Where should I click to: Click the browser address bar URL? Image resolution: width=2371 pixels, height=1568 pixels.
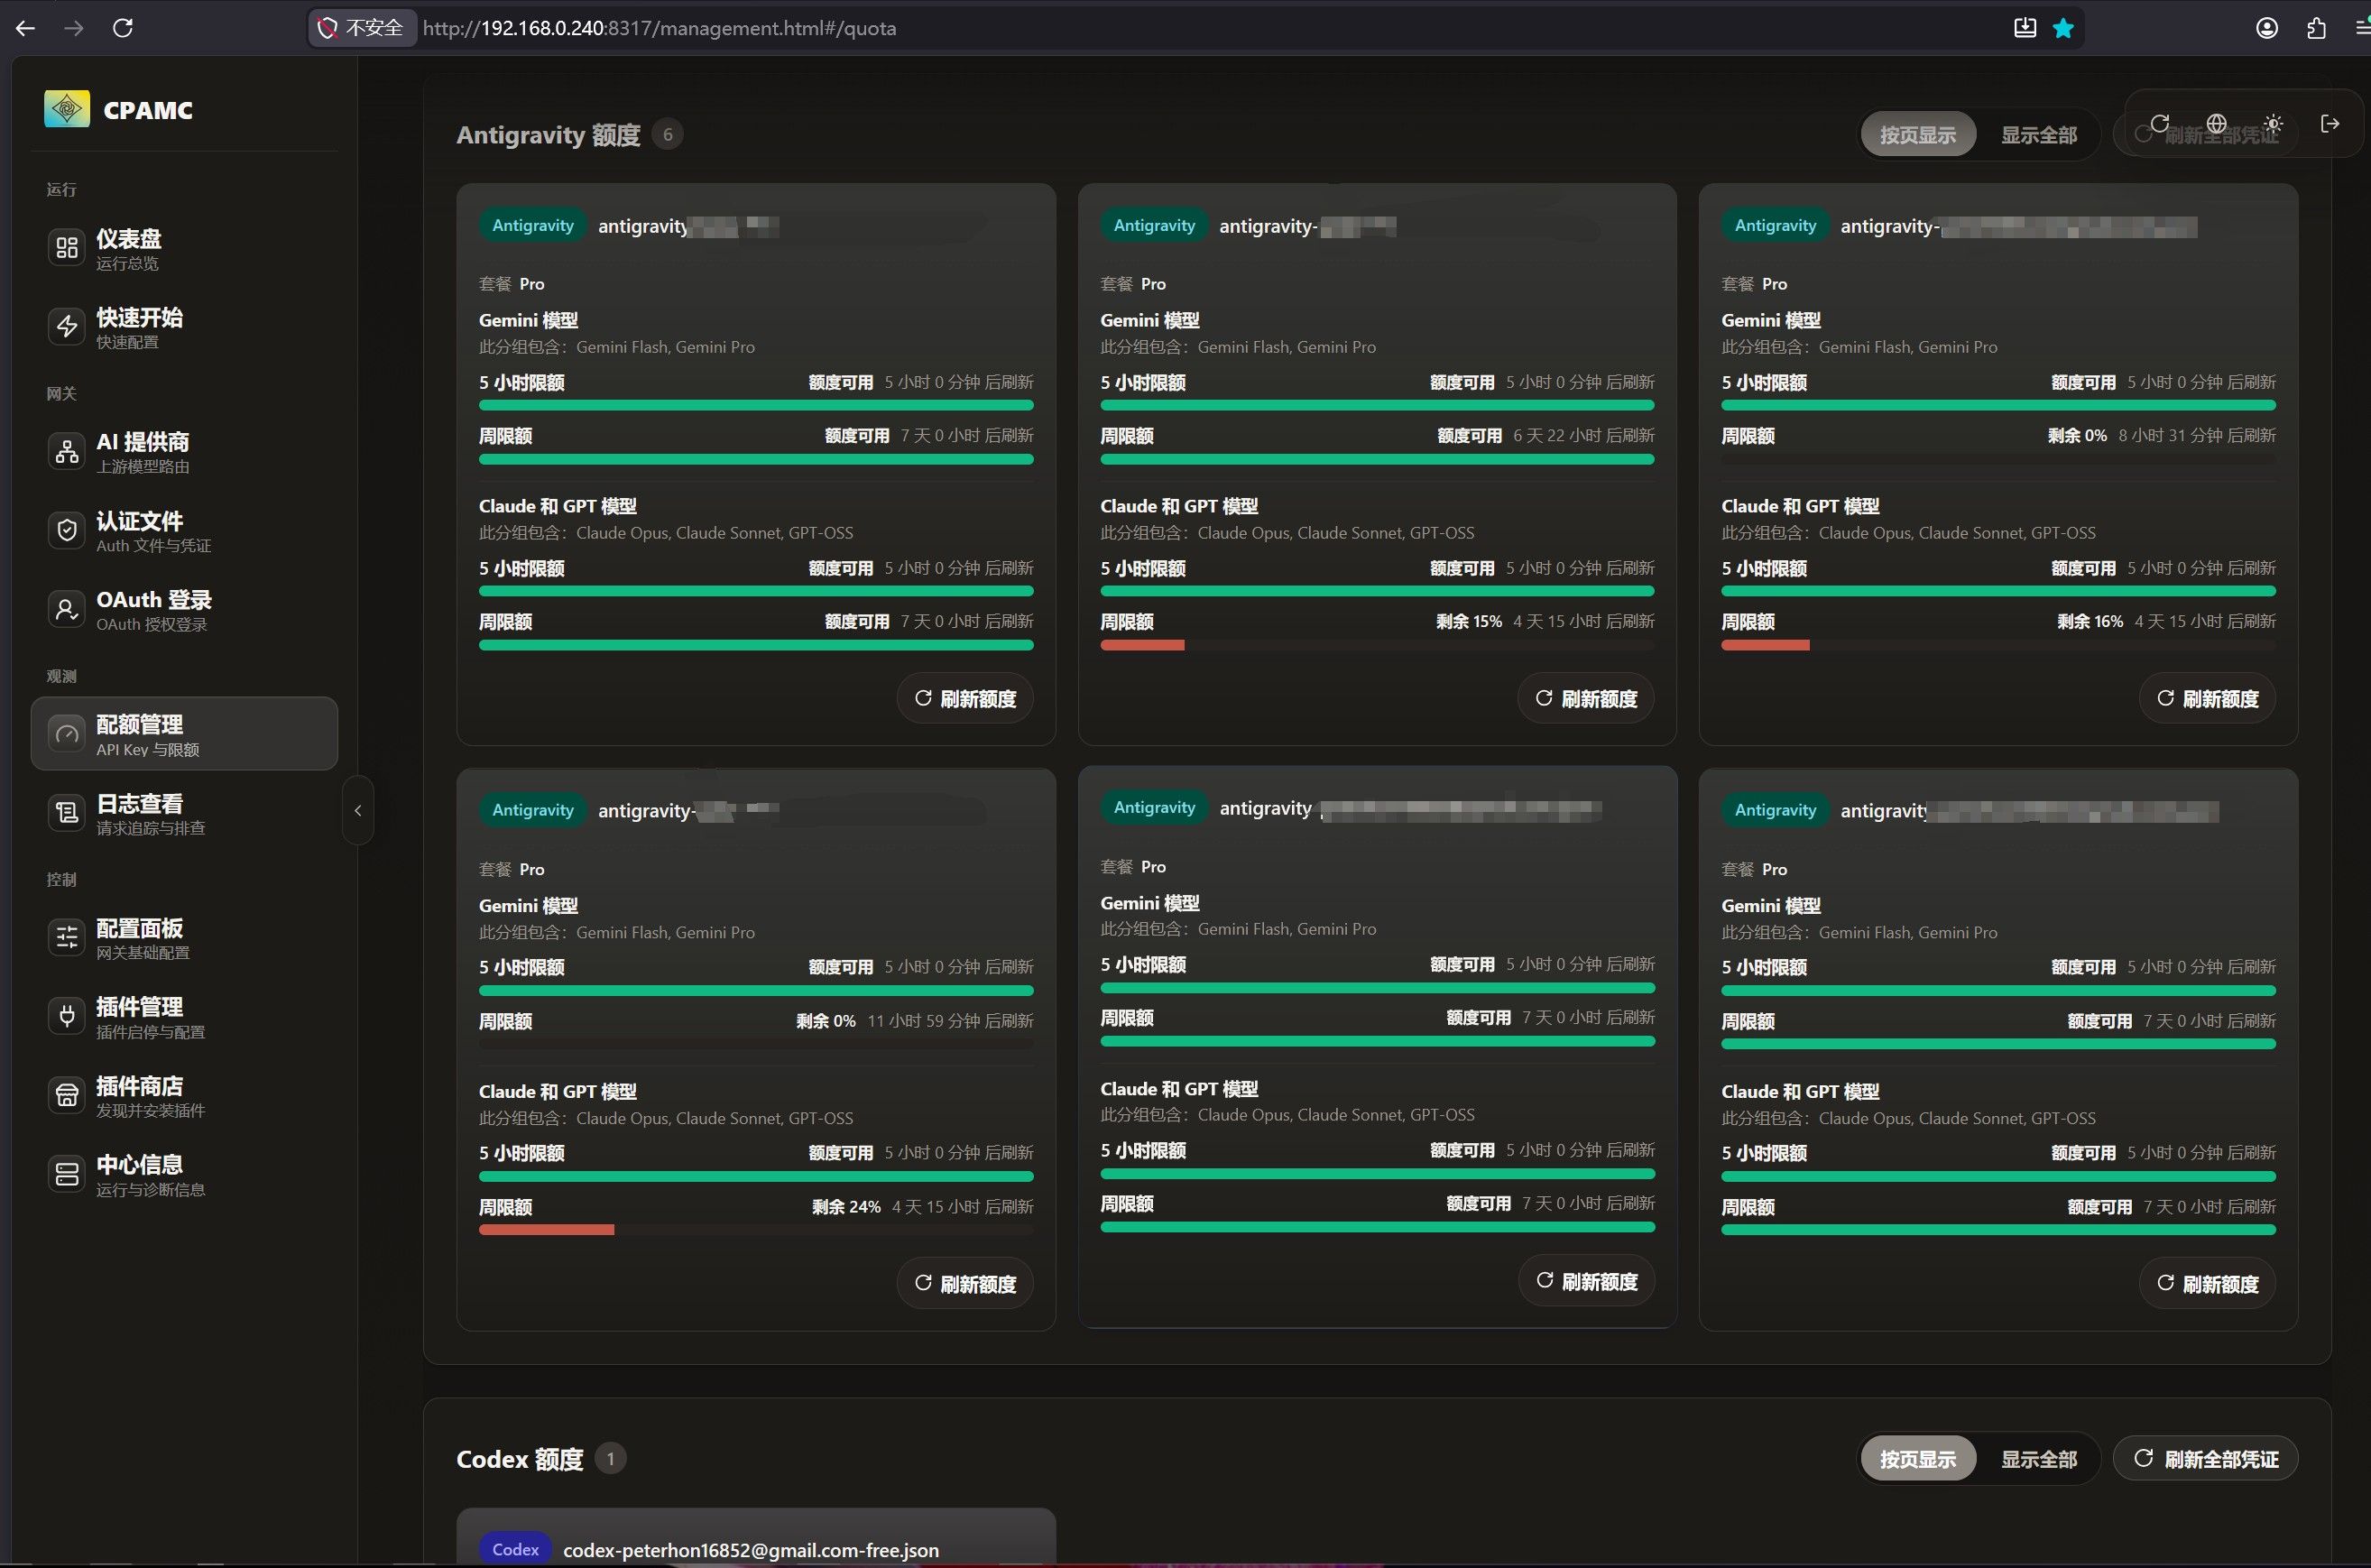pos(659,28)
